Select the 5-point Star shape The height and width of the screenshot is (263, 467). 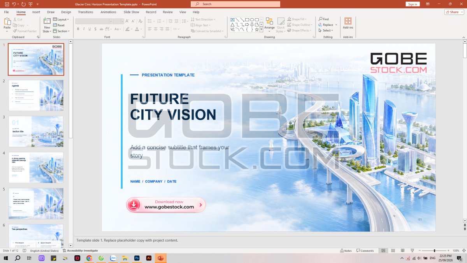257,30
